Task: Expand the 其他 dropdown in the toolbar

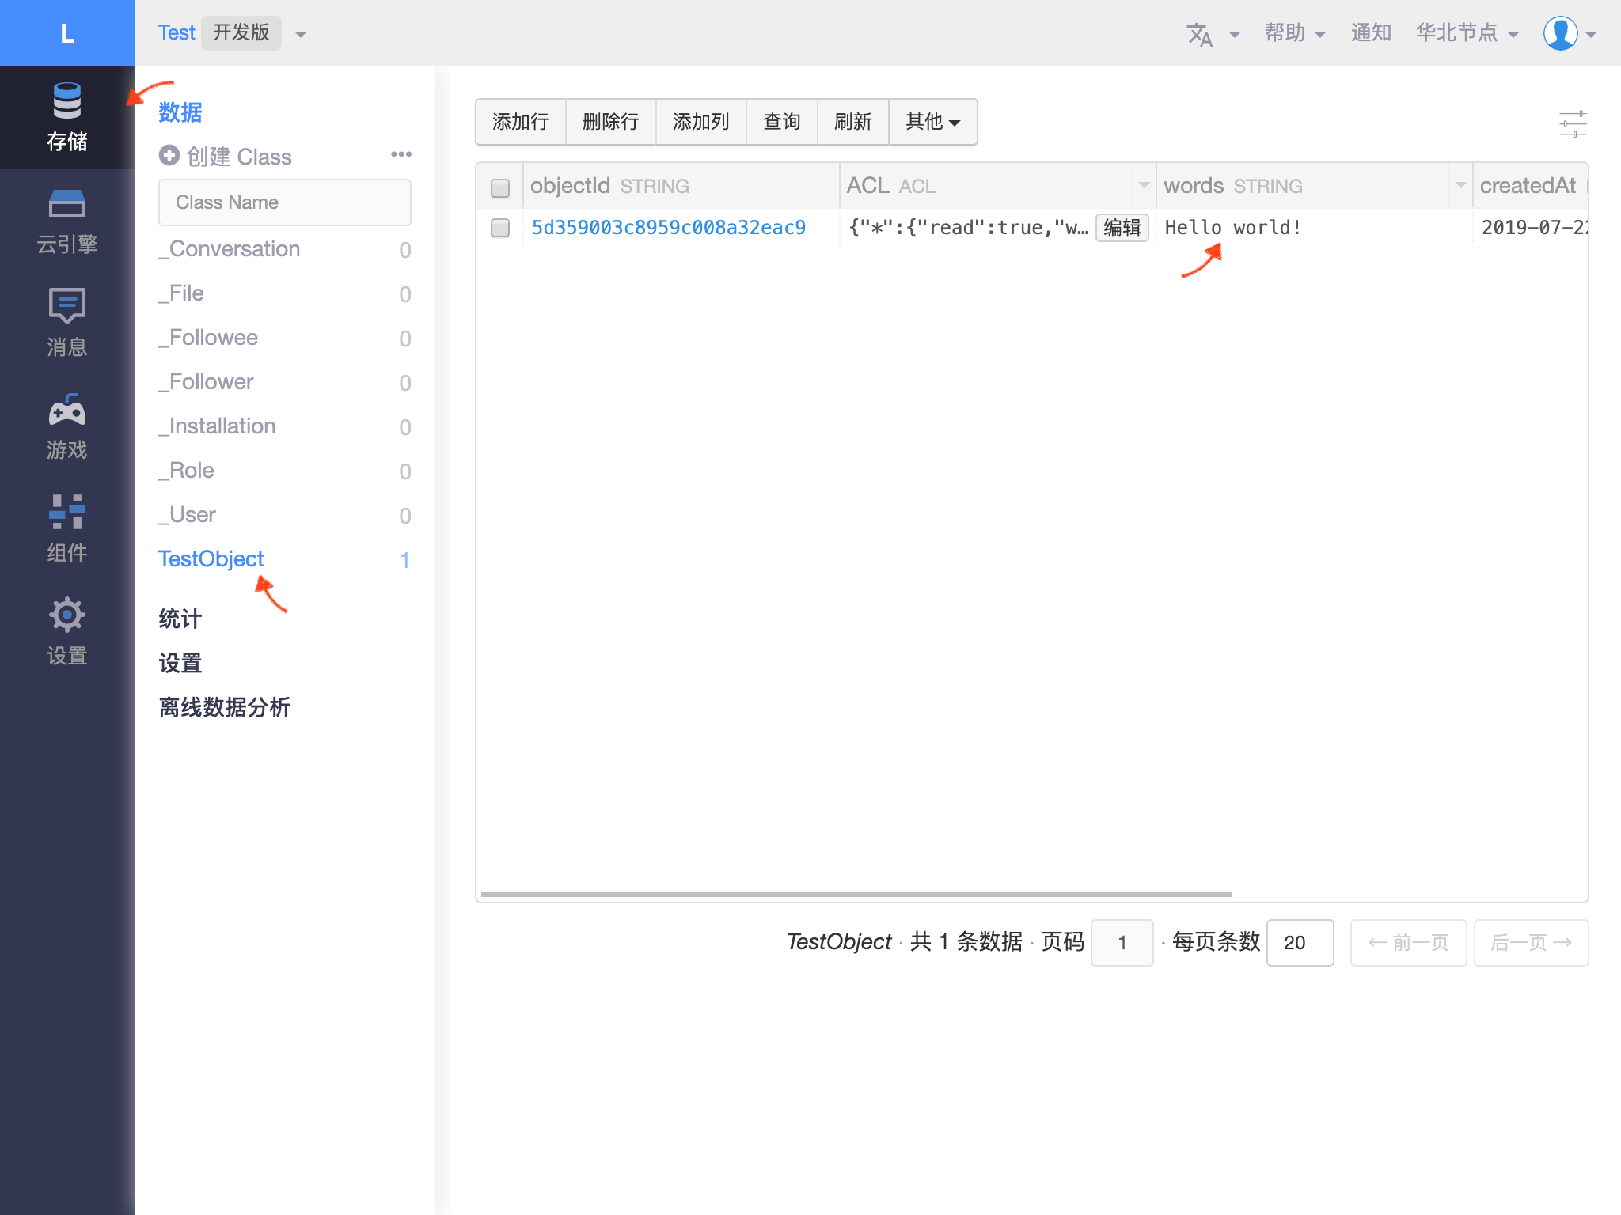Action: point(932,121)
